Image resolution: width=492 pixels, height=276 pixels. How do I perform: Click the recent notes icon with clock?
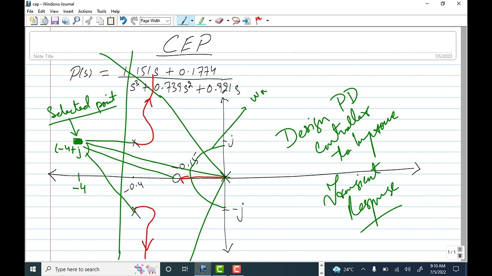click(44, 21)
